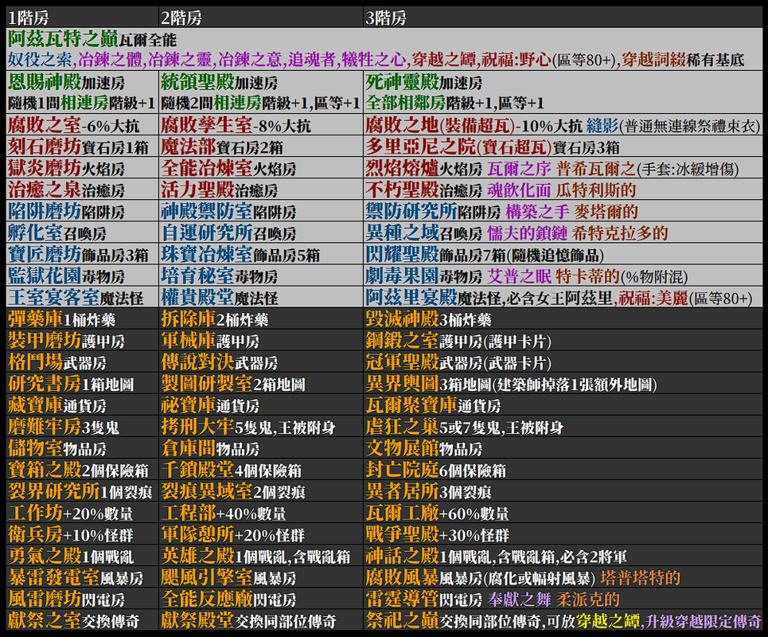Viewport: 768px width, 637px height.
Task: Click 拆除庫 2桶炸藥
Action: coord(261,319)
